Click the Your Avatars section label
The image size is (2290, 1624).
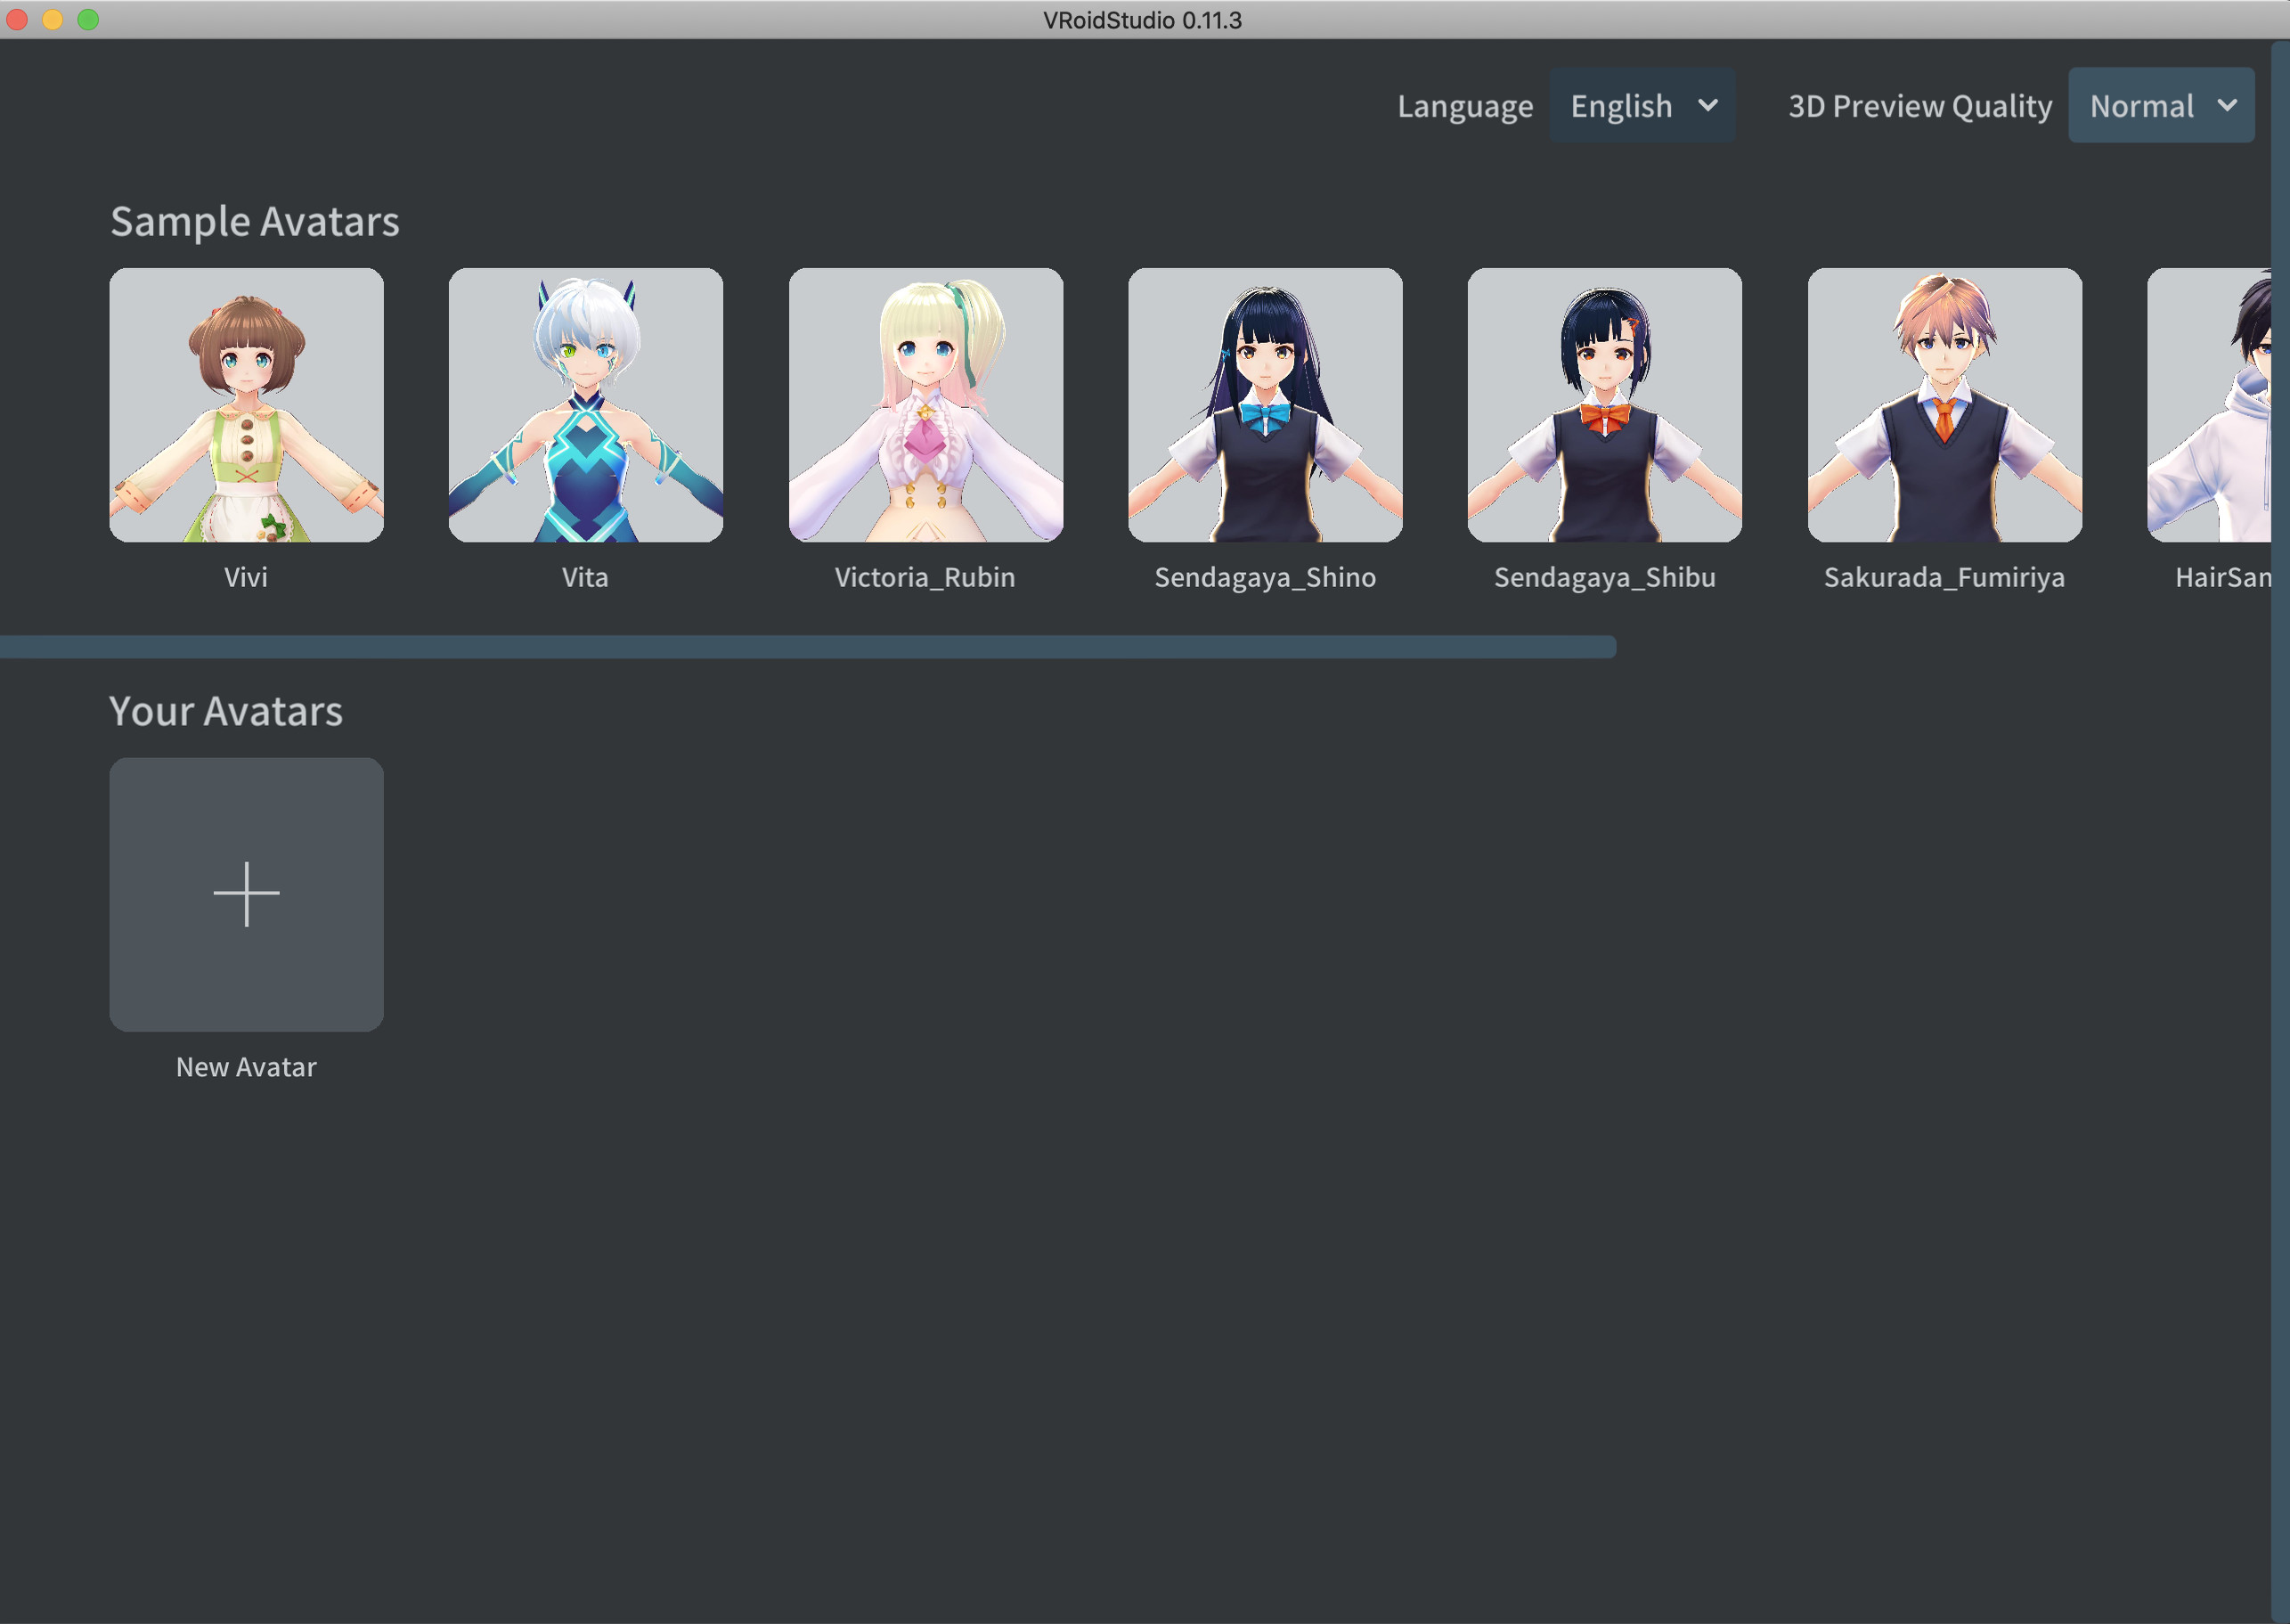click(225, 710)
